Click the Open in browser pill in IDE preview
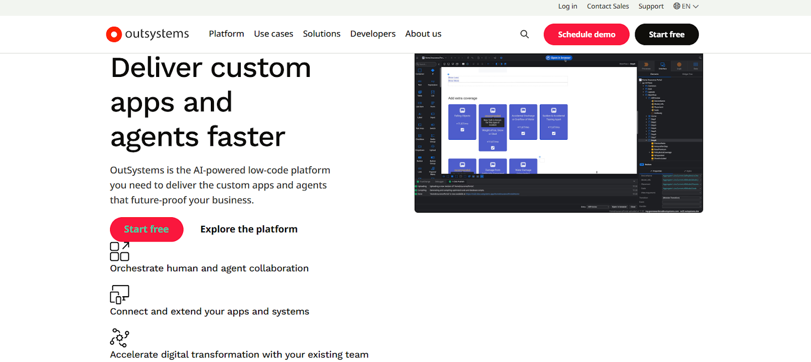Image resolution: width=811 pixels, height=362 pixels. click(559, 58)
